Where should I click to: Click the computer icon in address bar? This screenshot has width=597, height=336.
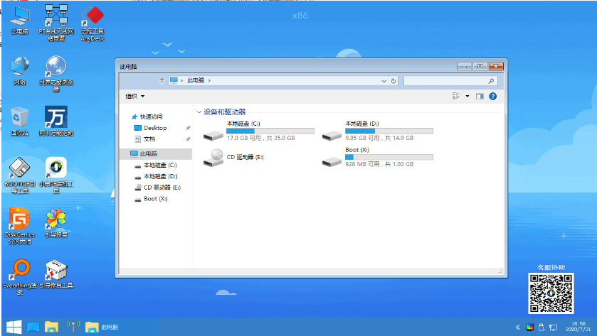pos(174,80)
